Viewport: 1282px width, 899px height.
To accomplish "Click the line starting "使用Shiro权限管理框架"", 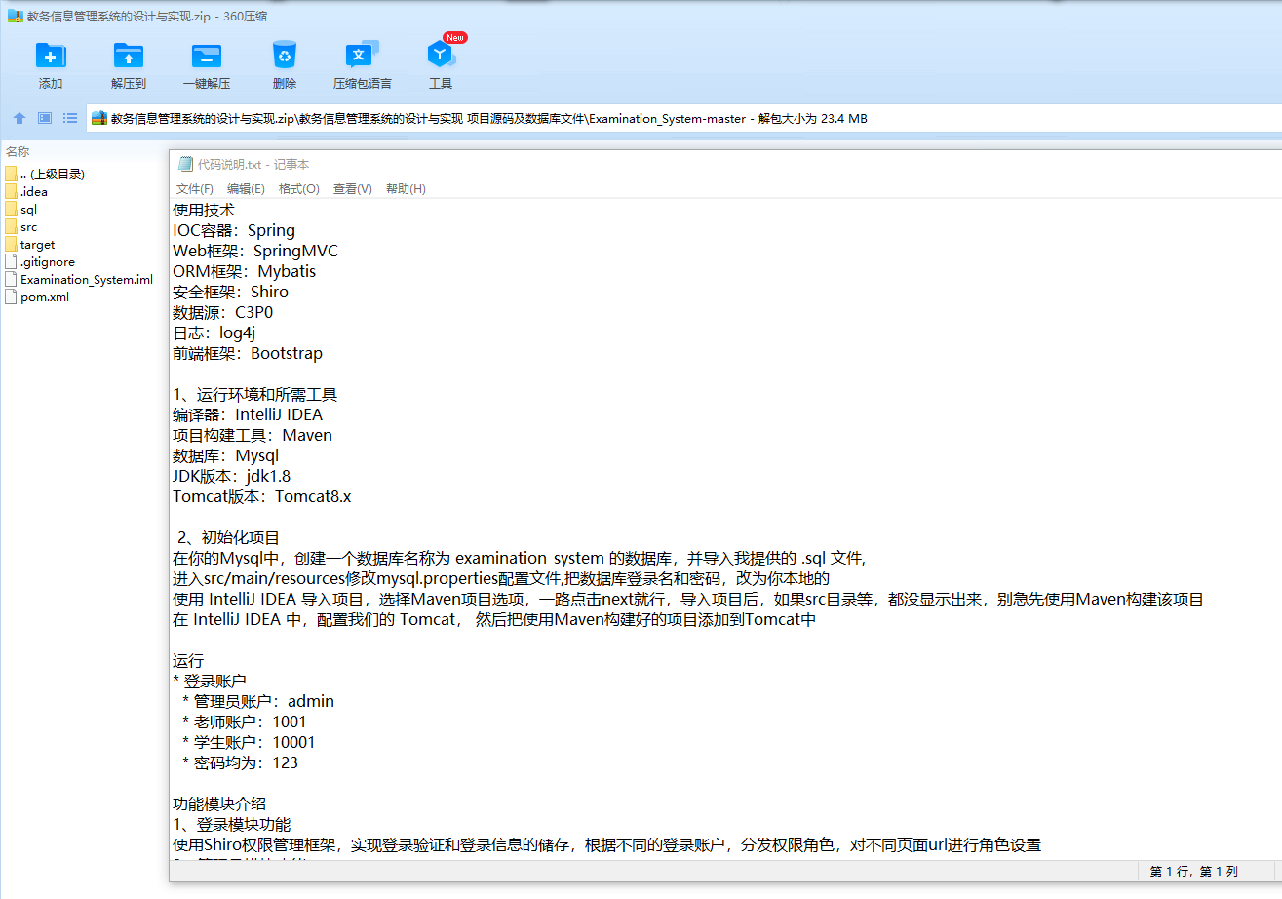I will tap(607, 845).
